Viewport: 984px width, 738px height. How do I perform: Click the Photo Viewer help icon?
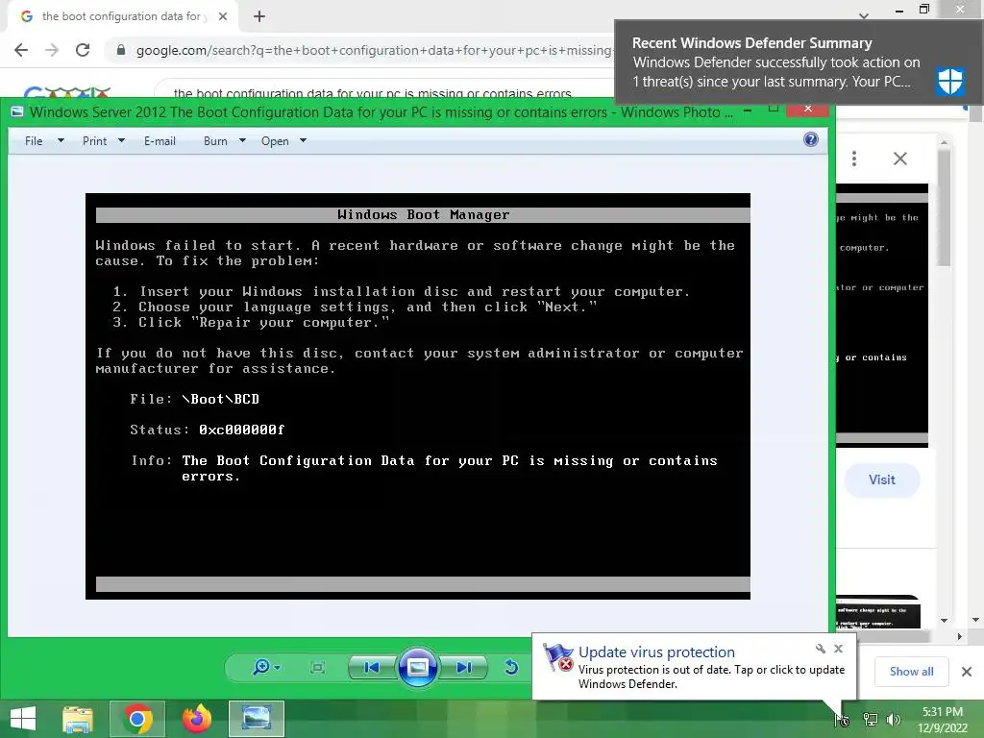pyautogui.click(x=811, y=139)
